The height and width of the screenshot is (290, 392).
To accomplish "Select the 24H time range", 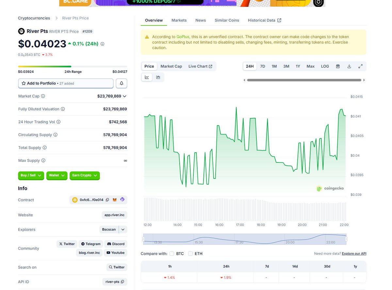I will (x=250, y=66).
